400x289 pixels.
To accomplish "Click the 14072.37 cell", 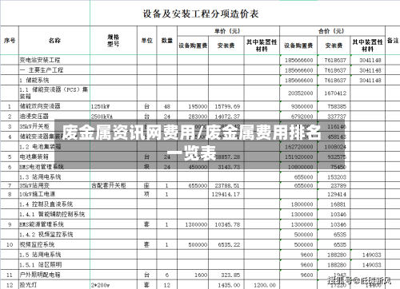I will 227,117.
